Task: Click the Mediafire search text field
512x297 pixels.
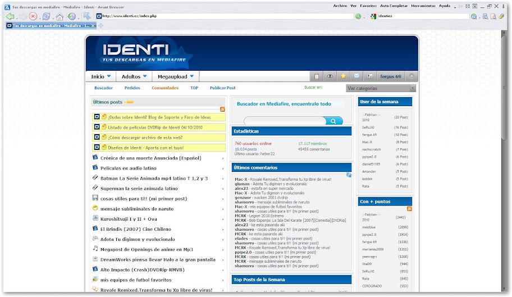Action: pos(285,121)
